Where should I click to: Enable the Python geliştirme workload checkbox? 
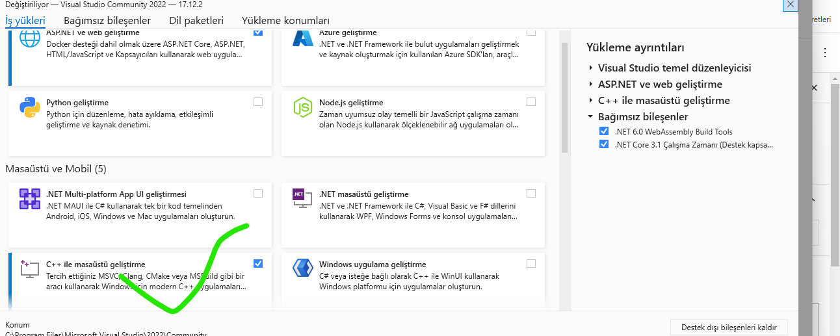258,101
